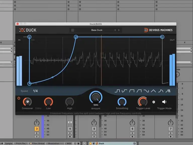The image size is (193, 145).
Task: Click the Trigger Mode speaker icon
Action: coord(164,102)
